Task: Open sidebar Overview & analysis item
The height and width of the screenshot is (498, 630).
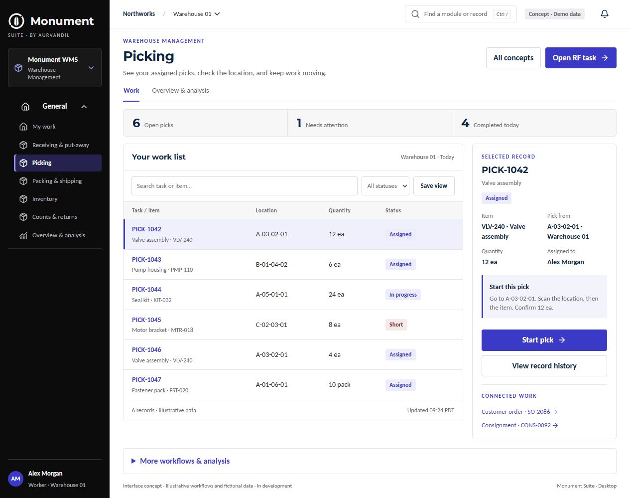Action: point(58,235)
